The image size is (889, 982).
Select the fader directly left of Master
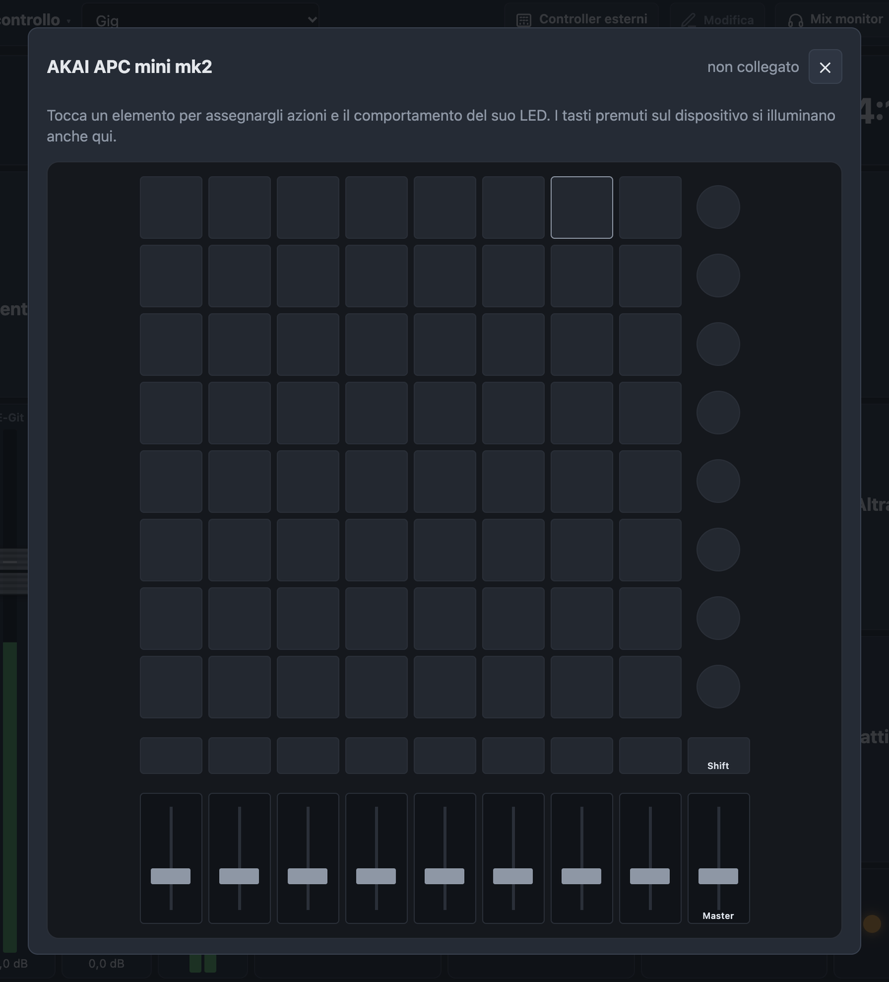[x=650, y=858]
